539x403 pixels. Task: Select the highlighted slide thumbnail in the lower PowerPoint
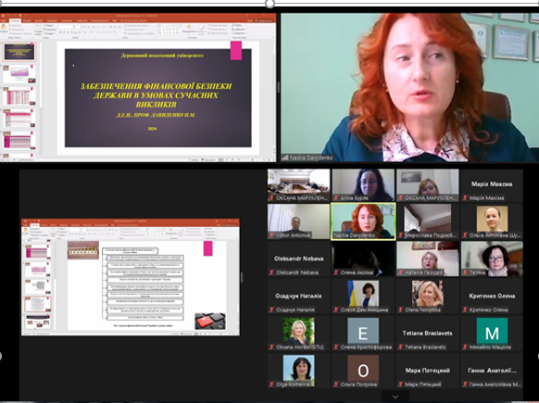pos(37,304)
